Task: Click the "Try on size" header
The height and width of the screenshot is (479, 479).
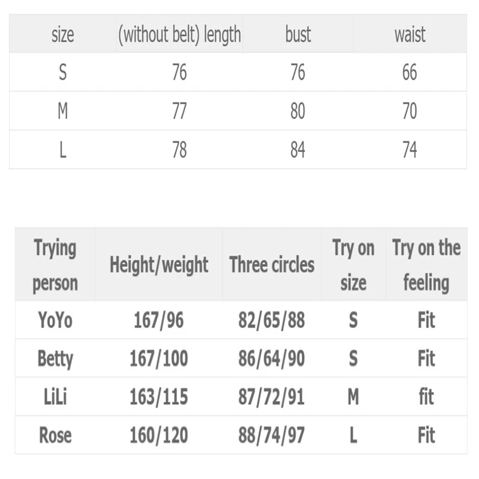Action: click(x=353, y=265)
